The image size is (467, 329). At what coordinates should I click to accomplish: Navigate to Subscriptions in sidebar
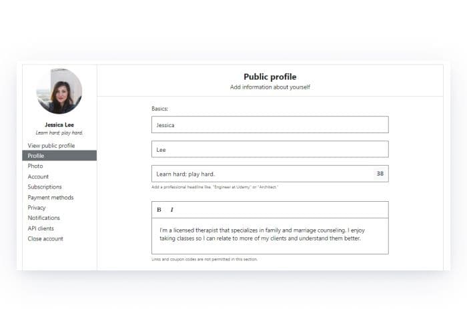(x=45, y=187)
